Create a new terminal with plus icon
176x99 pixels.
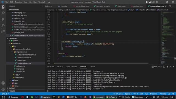[x=159, y=67]
